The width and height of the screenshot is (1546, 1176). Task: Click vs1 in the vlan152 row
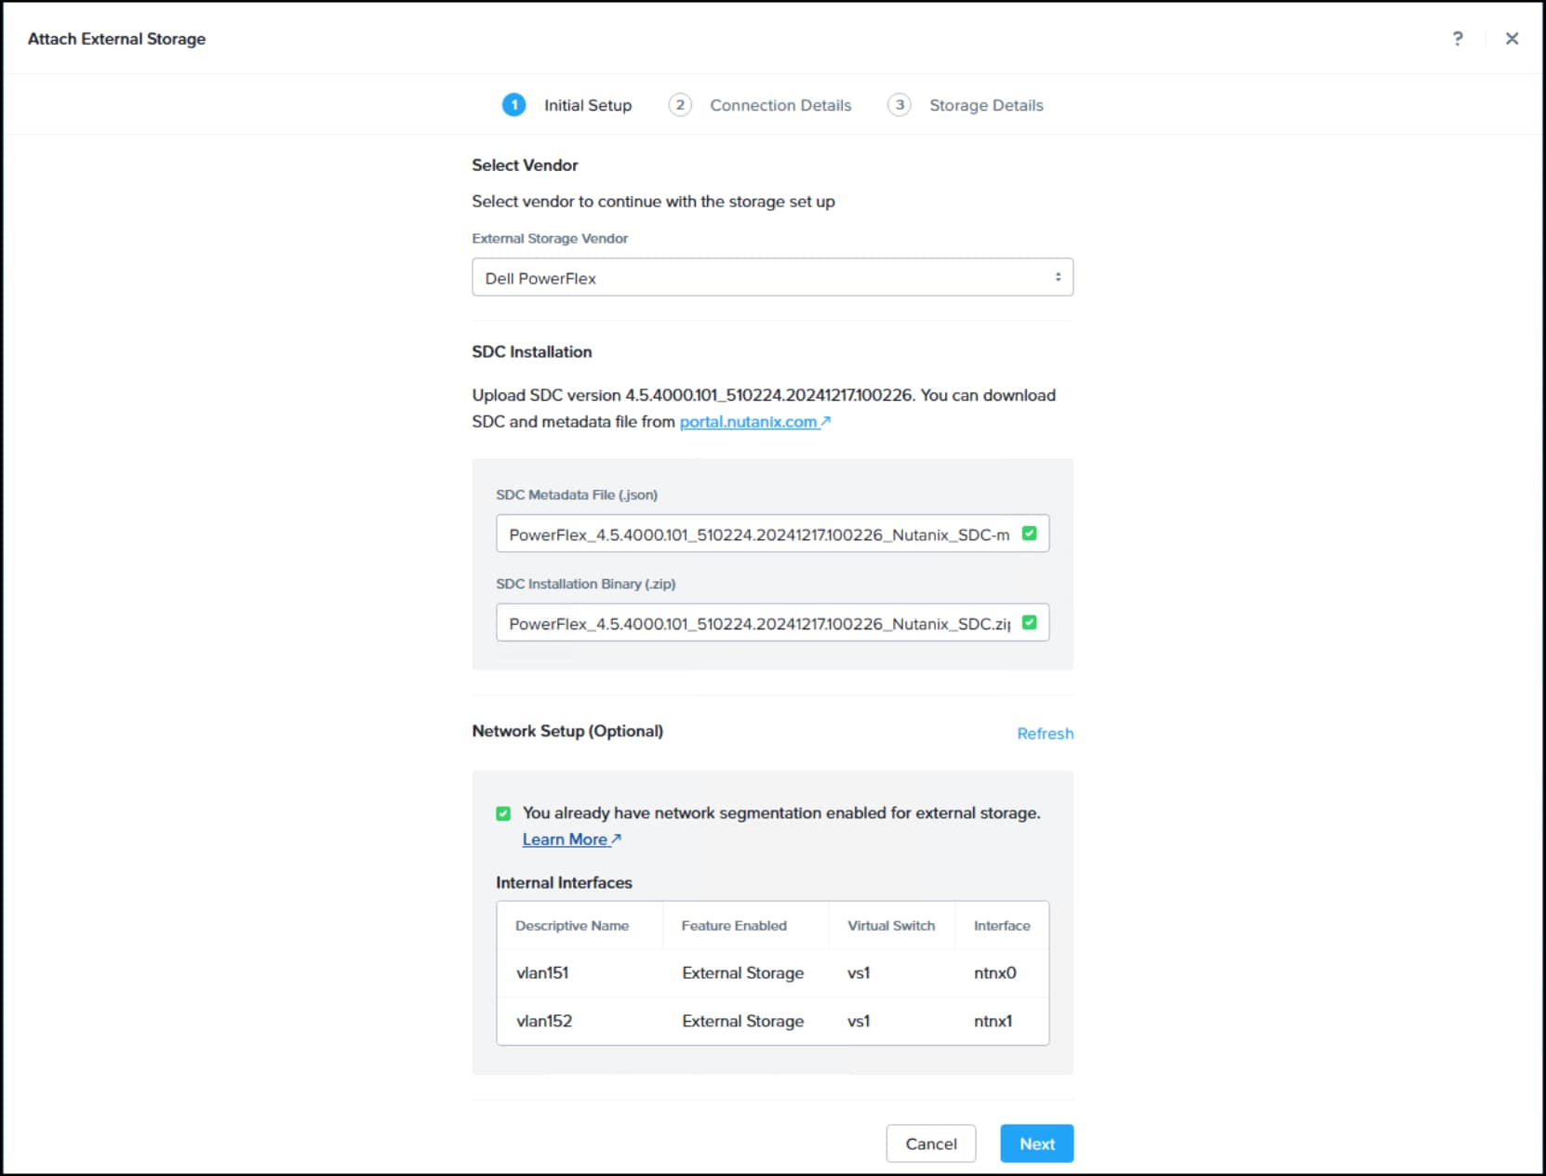859,1022
